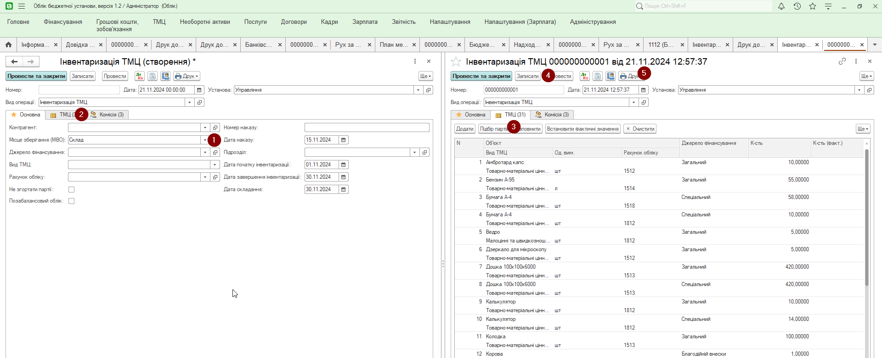Image resolution: width=882 pixels, height=358 pixels.
Task: Click the link icon in right document header
Action: click(842, 61)
